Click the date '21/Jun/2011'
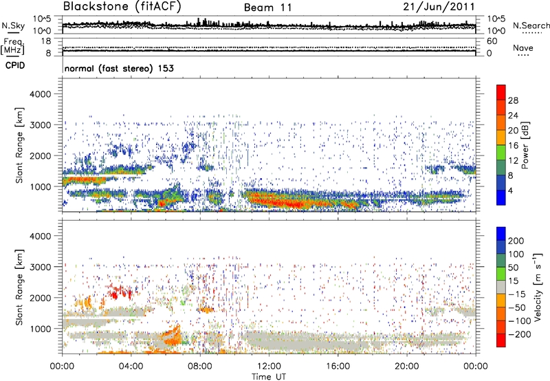Image resolution: width=550 pixels, height=381 pixels. pos(439,6)
